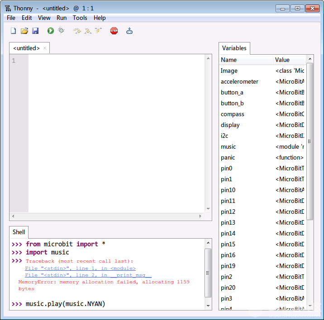
Task: Select the display variable row
Action: pos(262,125)
